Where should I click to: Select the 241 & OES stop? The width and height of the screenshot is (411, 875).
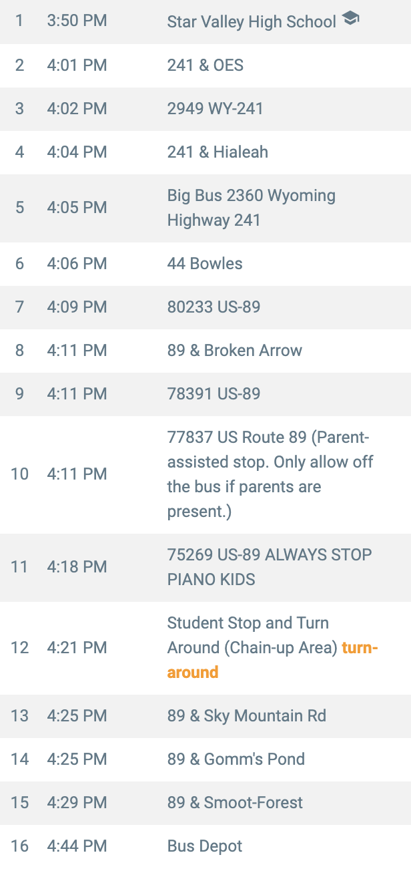(205, 65)
